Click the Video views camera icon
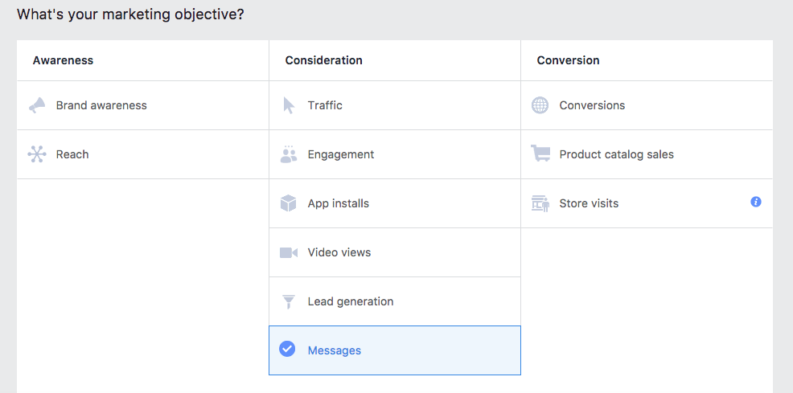The height and width of the screenshot is (393, 793). coord(289,252)
